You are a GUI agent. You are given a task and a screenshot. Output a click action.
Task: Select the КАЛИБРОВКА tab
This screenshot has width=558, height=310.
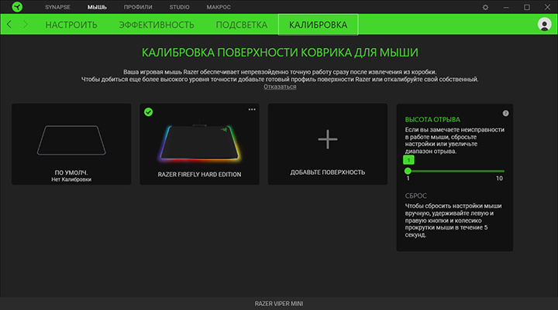click(319, 25)
